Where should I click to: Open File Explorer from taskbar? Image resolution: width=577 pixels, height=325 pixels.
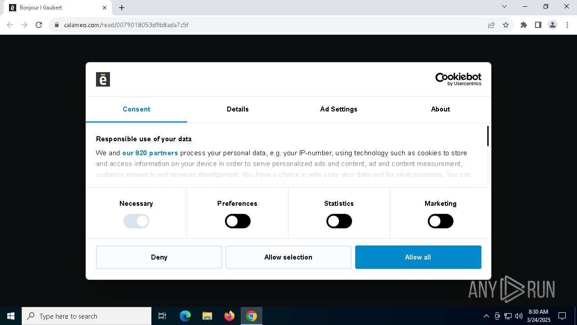(x=207, y=316)
